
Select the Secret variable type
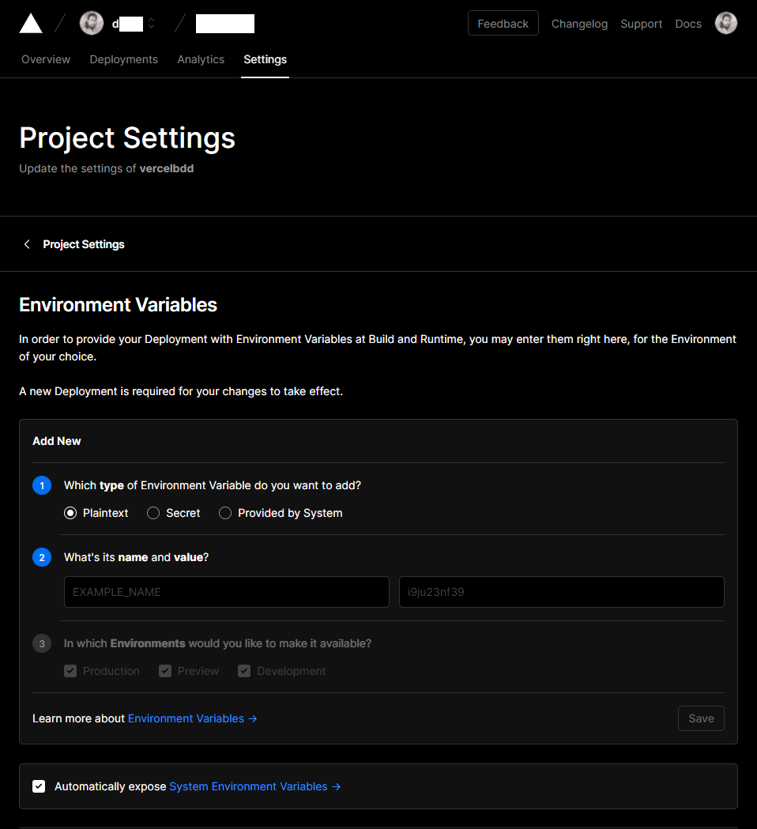pyautogui.click(x=154, y=513)
